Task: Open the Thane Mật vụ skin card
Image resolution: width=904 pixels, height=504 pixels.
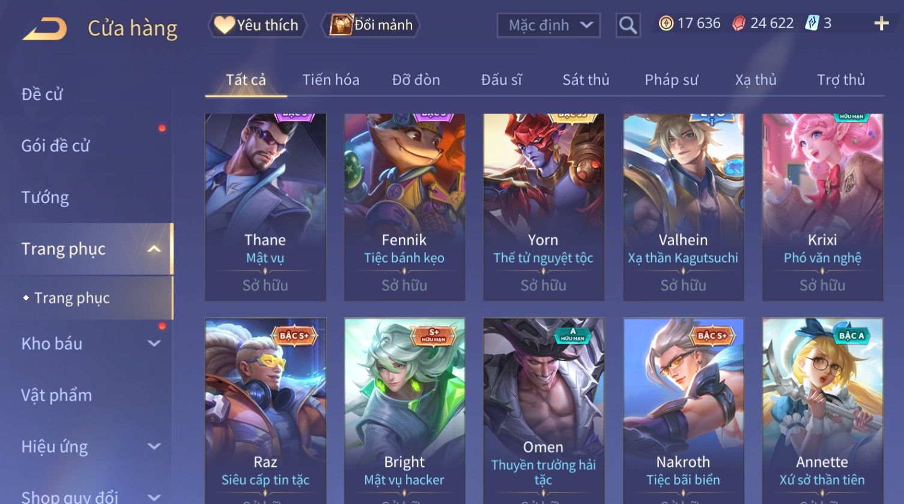Action: point(265,207)
